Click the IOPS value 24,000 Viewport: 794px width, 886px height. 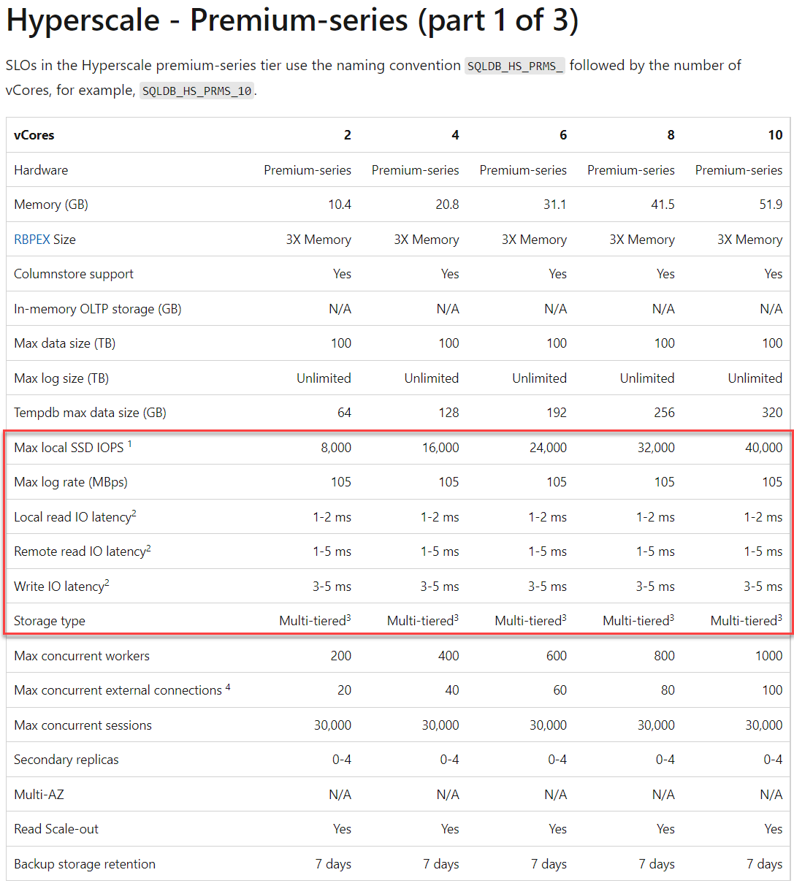pos(548,447)
